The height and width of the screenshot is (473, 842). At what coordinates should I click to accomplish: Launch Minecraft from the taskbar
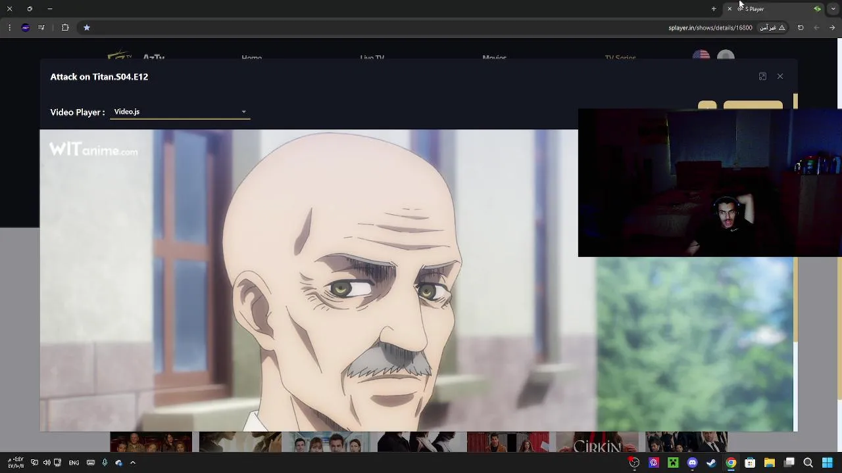(673, 462)
